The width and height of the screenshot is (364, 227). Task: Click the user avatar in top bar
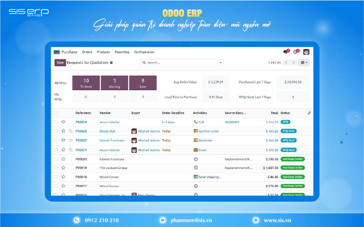tap(306, 52)
